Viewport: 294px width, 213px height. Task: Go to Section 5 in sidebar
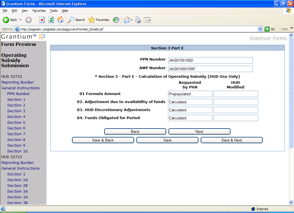click(x=16, y=123)
